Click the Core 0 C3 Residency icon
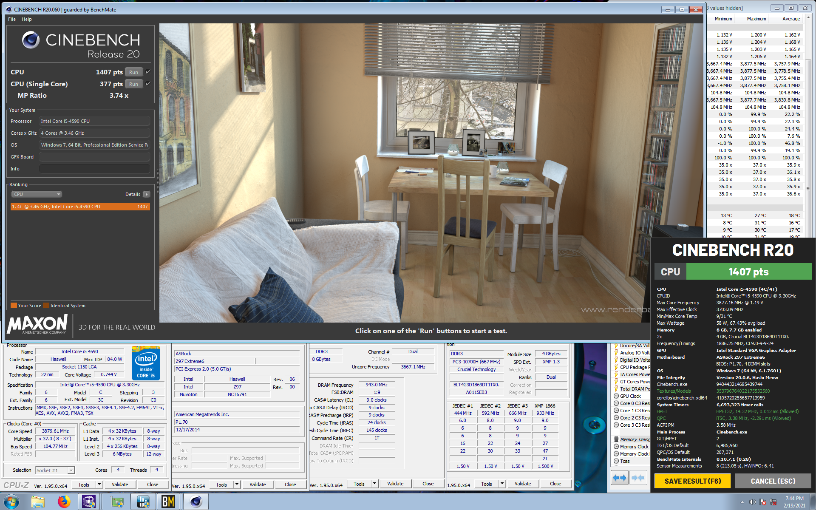The height and width of the screenshot is (510, 816). [x=616, y=403]
